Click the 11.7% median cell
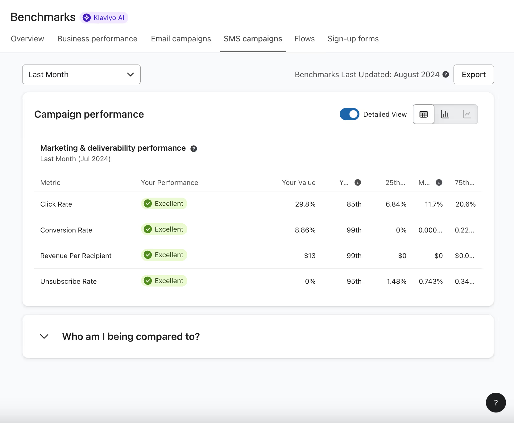514x423 pixels. point(434,204)
